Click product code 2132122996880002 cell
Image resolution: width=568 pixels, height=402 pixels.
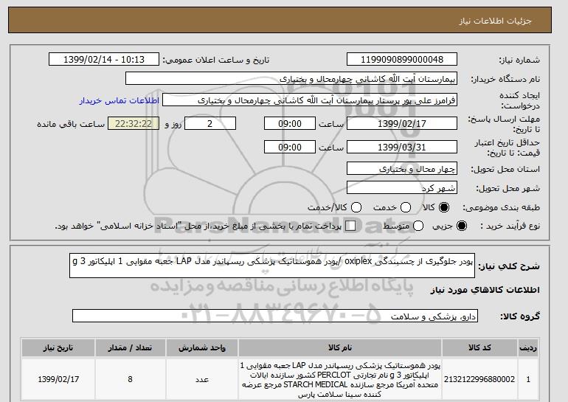coord(479,379)
